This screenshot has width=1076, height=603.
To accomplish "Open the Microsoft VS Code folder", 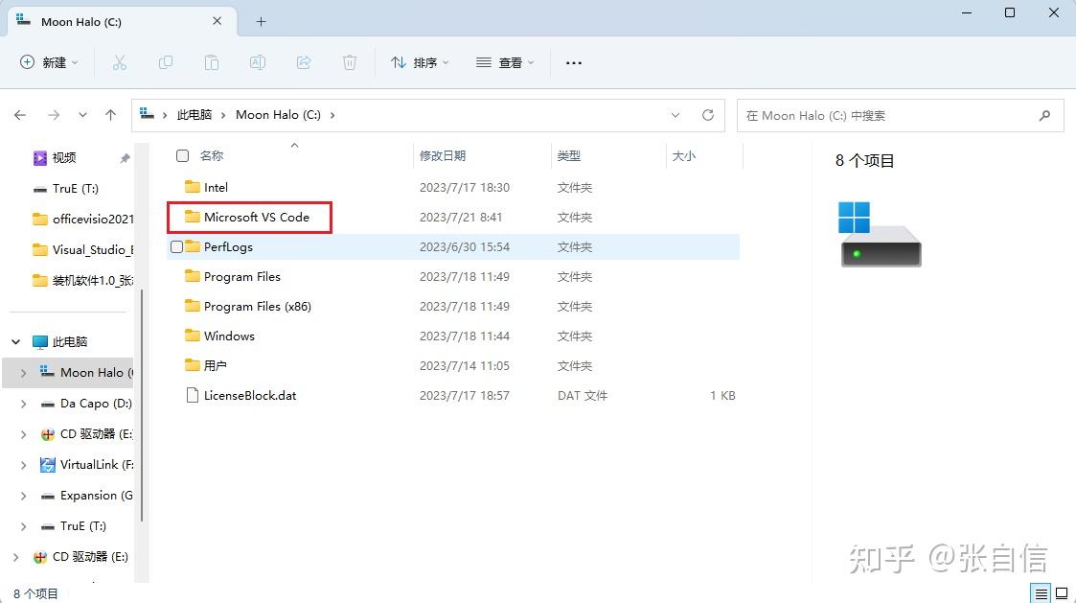I will click(x=256, y=217).
